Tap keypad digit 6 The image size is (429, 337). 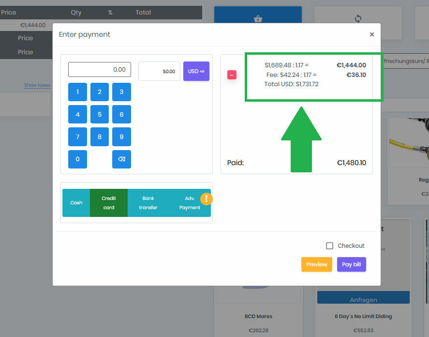(x=121, y=114)
